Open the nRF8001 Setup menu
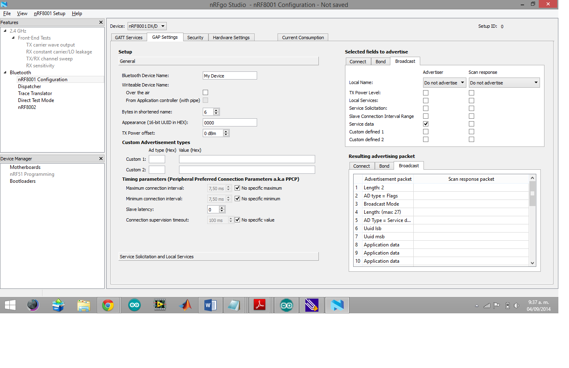 49,13
